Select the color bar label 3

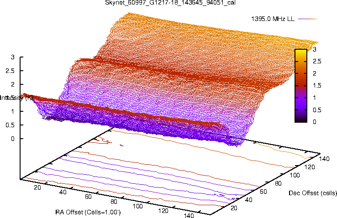pyautogui.click(x=315, y=49)
